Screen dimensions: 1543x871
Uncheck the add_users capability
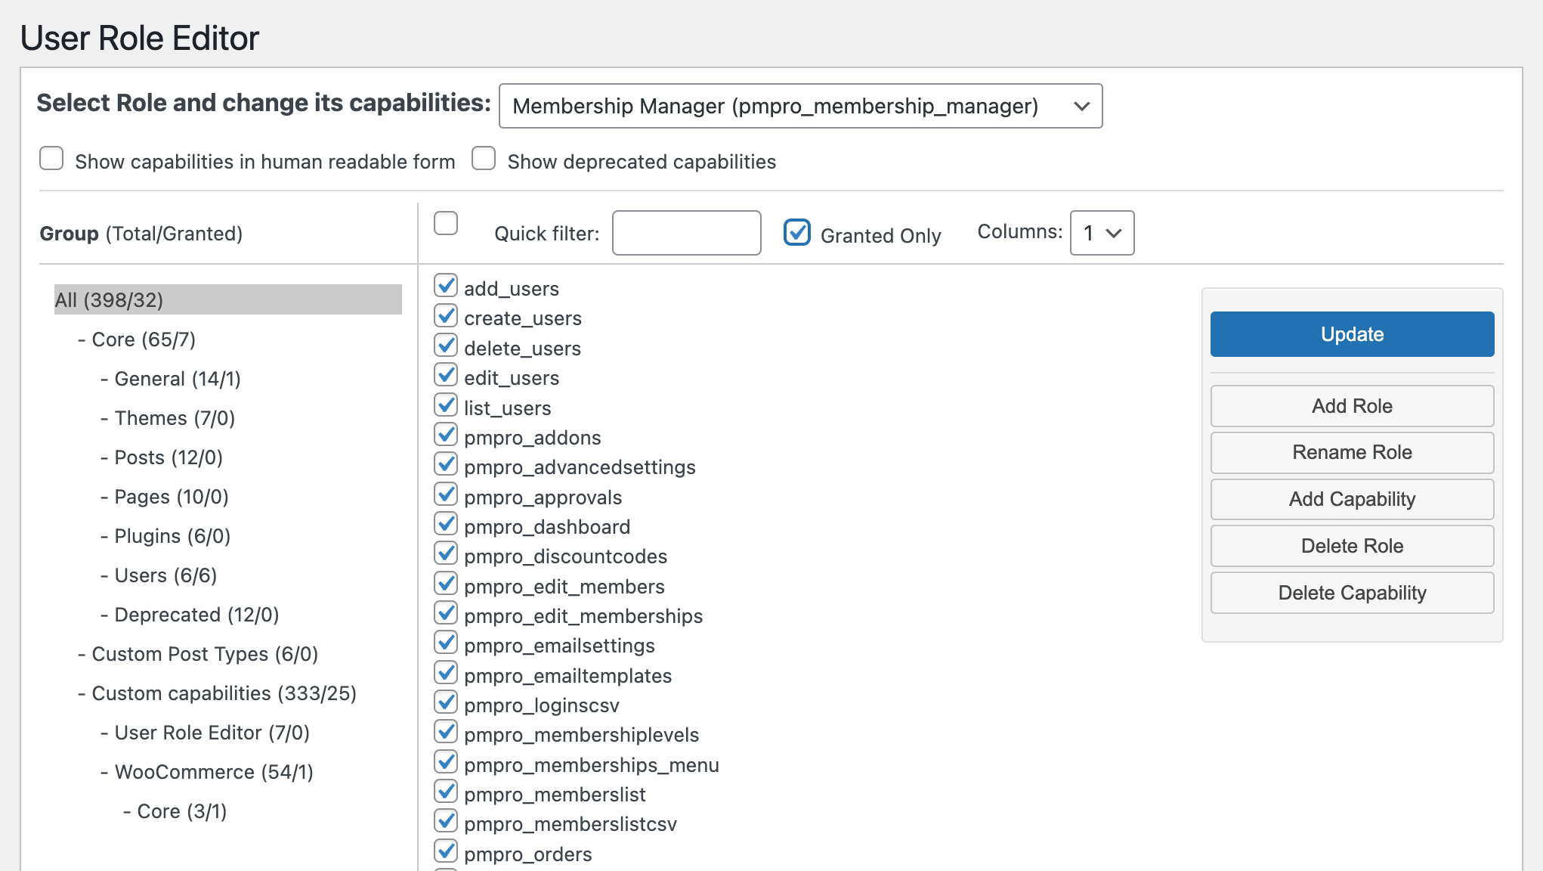point(446,285)
